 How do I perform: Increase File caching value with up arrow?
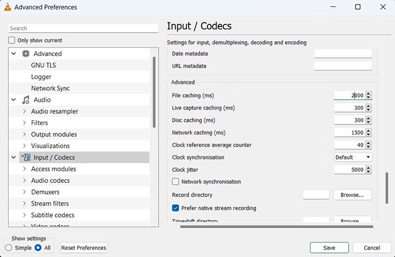368,94
